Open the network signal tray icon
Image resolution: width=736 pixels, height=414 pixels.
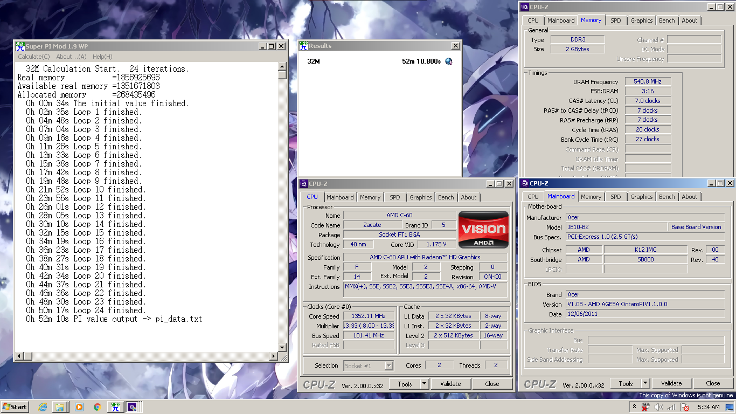pyautogui.click(x=672, y=407)
